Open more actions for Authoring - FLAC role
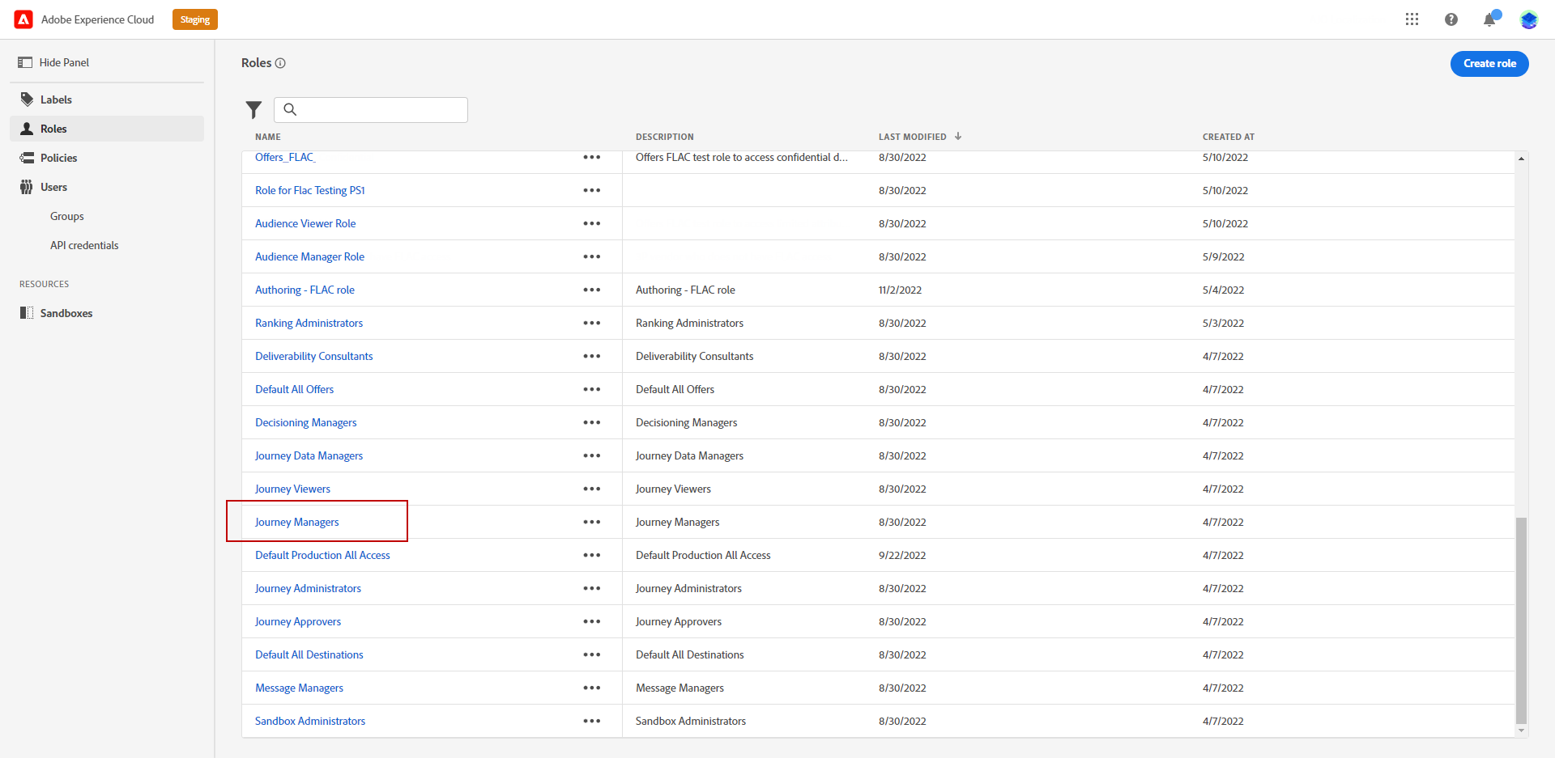This screenshot has height=758, width=1555. [592, 290]
